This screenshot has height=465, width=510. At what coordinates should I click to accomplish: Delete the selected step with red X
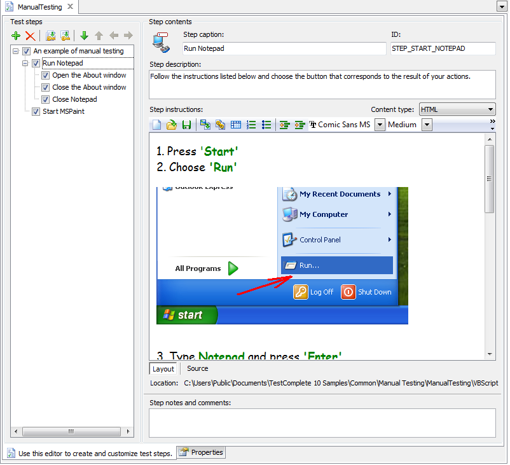click(x=31, y=36)
